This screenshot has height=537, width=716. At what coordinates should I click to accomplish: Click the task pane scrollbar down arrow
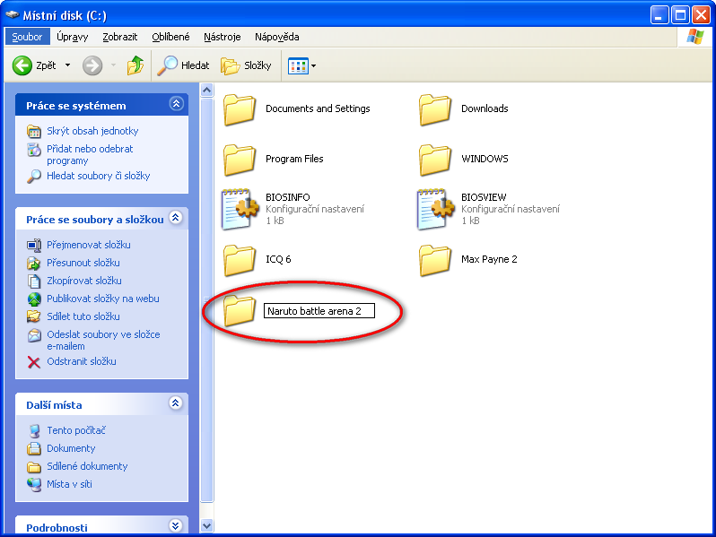[x=207, y=525]
